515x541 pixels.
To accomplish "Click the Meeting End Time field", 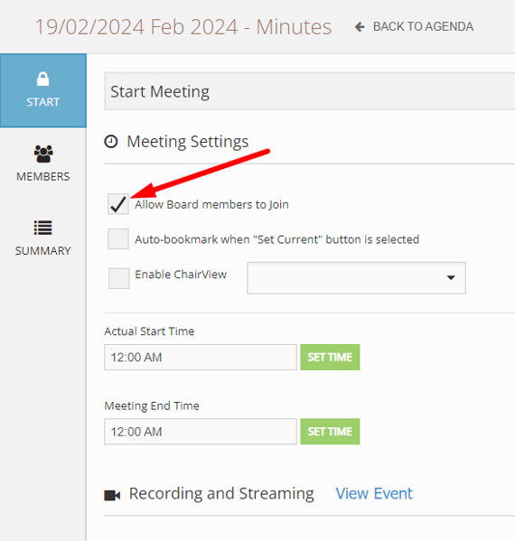I will click(x=201, y=432).
